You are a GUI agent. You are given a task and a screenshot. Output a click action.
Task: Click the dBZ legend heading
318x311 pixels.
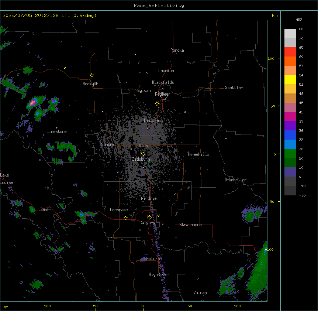[x=299, y=20]
